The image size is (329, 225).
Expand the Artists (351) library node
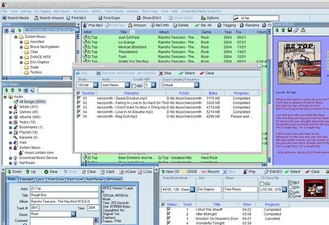(10, 107)
